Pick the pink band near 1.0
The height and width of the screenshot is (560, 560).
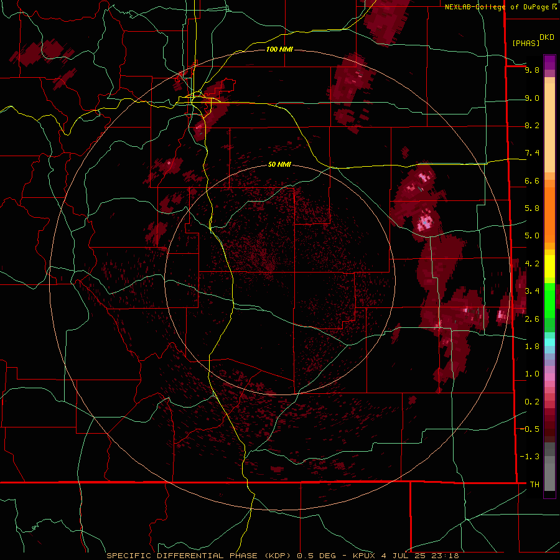click(549, 377)
